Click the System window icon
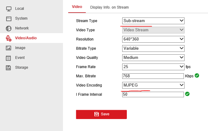208x131 pixels. point(9,18)
